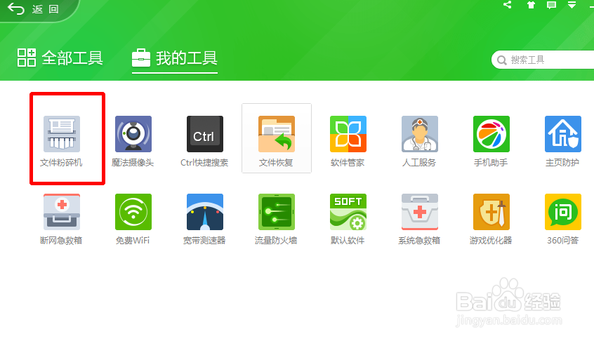Go back with 返回 button

(x=33, y=8)
